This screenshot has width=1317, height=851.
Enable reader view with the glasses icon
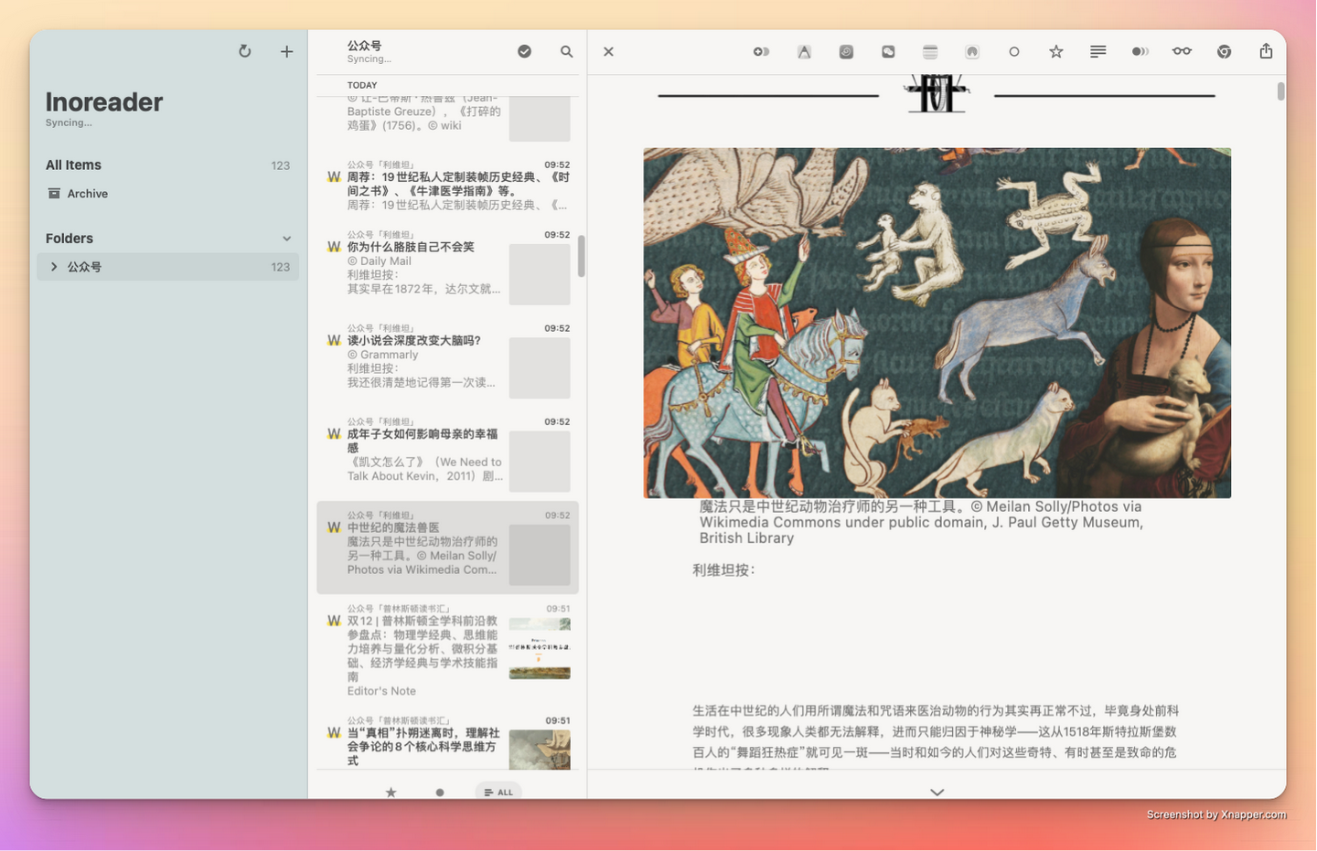point(1182,52)
